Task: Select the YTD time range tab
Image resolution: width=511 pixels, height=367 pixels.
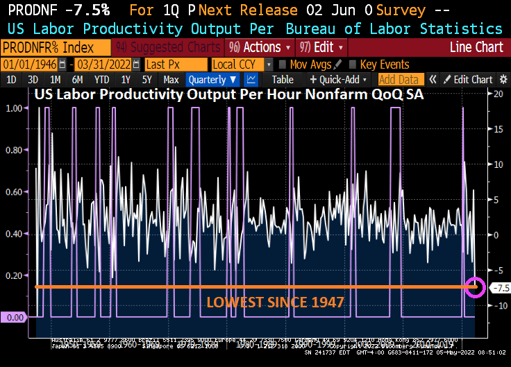Action: point(101,79)
